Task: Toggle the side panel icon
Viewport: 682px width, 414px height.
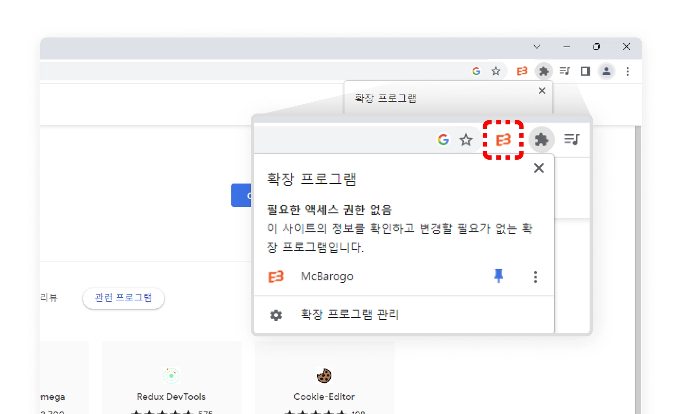Action: (585, 71)
